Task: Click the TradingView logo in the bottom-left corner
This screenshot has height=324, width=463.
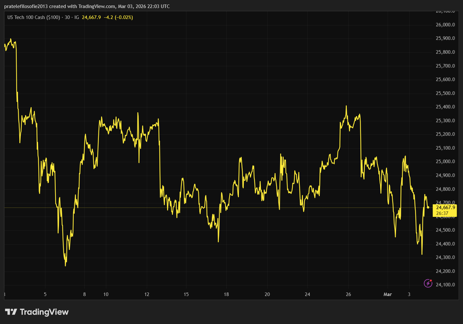Action: click(37, 312)
